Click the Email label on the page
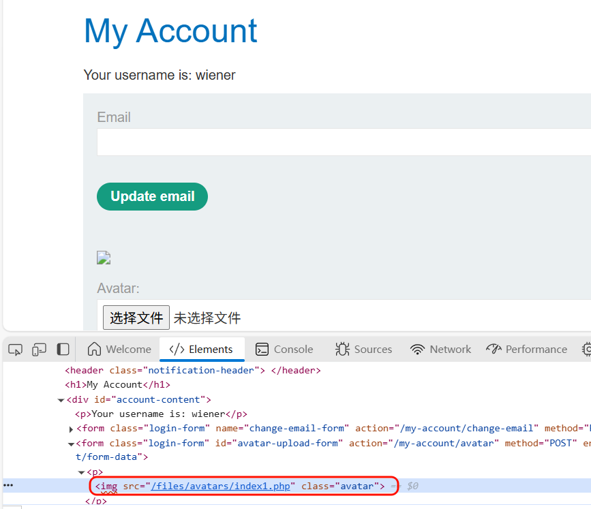Viewport: 591px width, 509px height. pos(114,117)
